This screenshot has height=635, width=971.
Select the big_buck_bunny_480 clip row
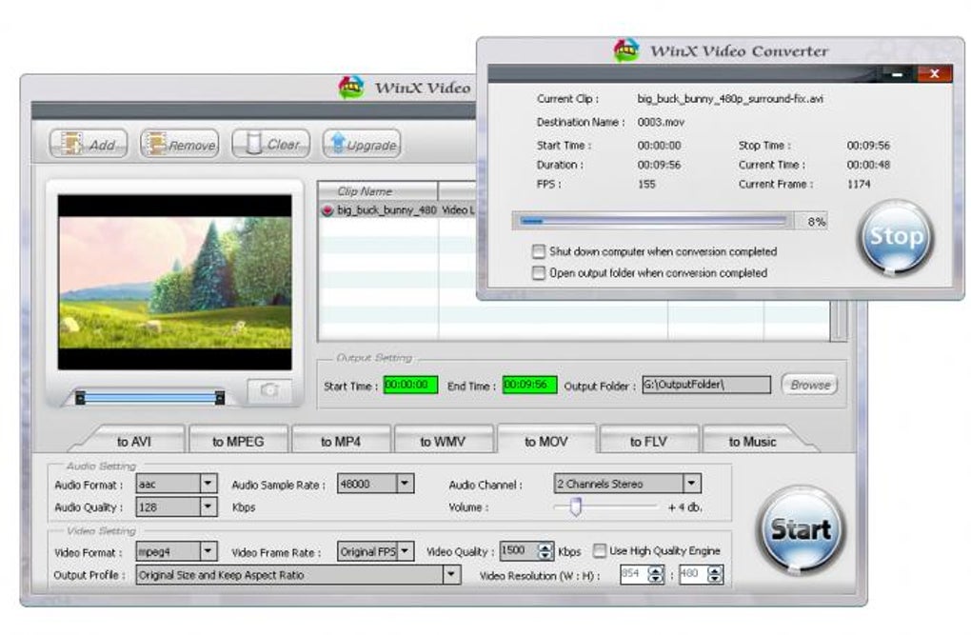(x=398, y=210)
